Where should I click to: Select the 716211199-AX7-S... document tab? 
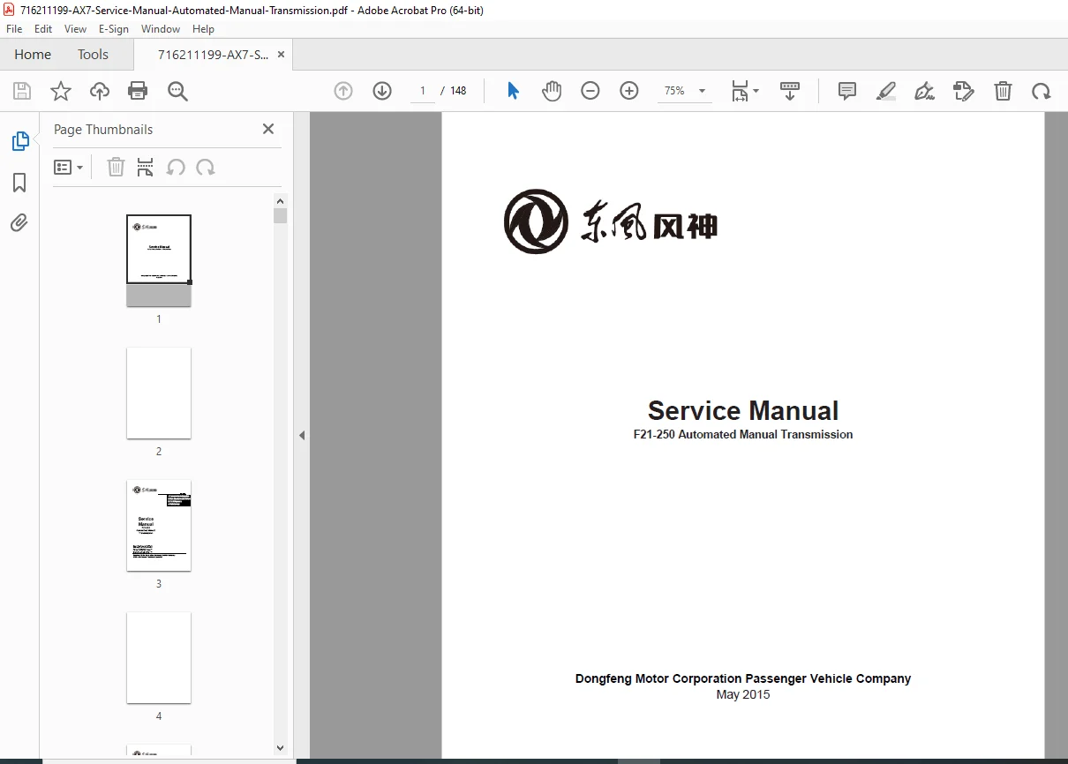214,55
